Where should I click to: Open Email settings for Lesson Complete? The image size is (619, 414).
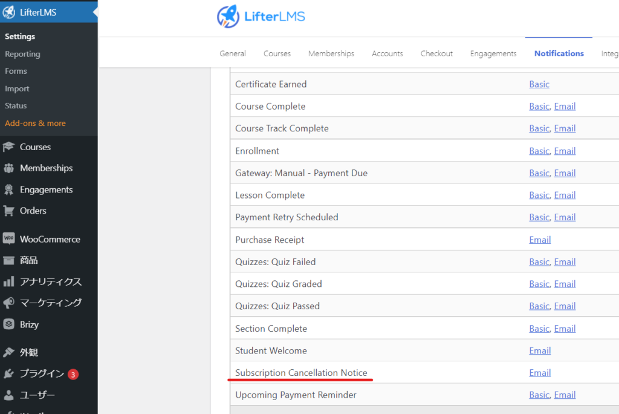(x=565, y=195)
